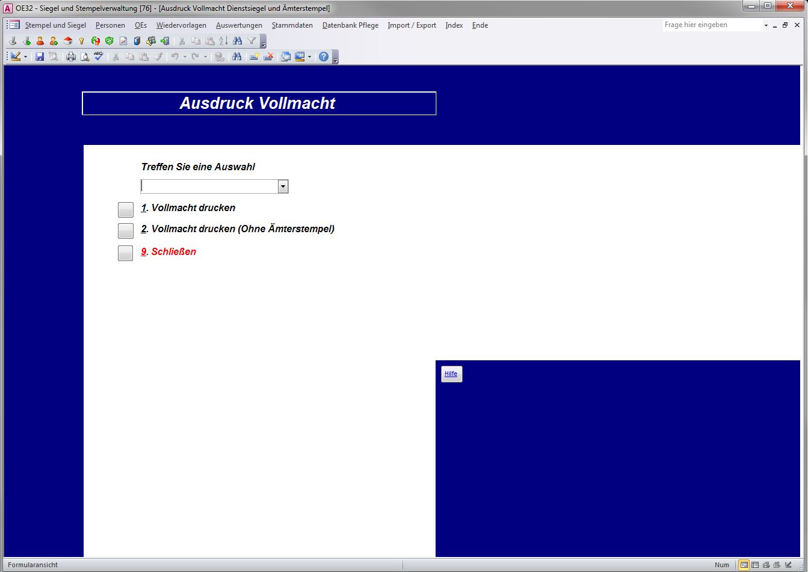
Task: Click the Save floppy disk icon
Action: 40,57
